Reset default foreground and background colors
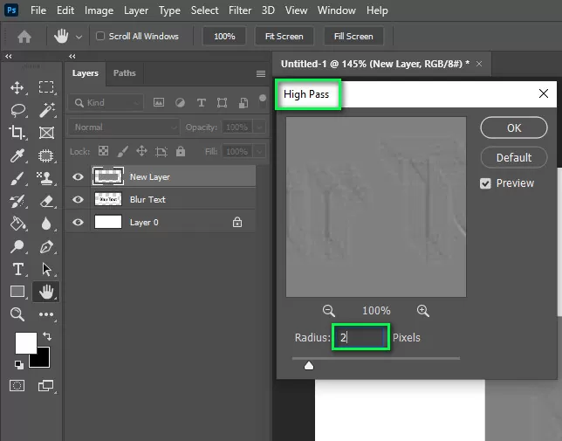 pyautogui.click(x=19, y=365)
